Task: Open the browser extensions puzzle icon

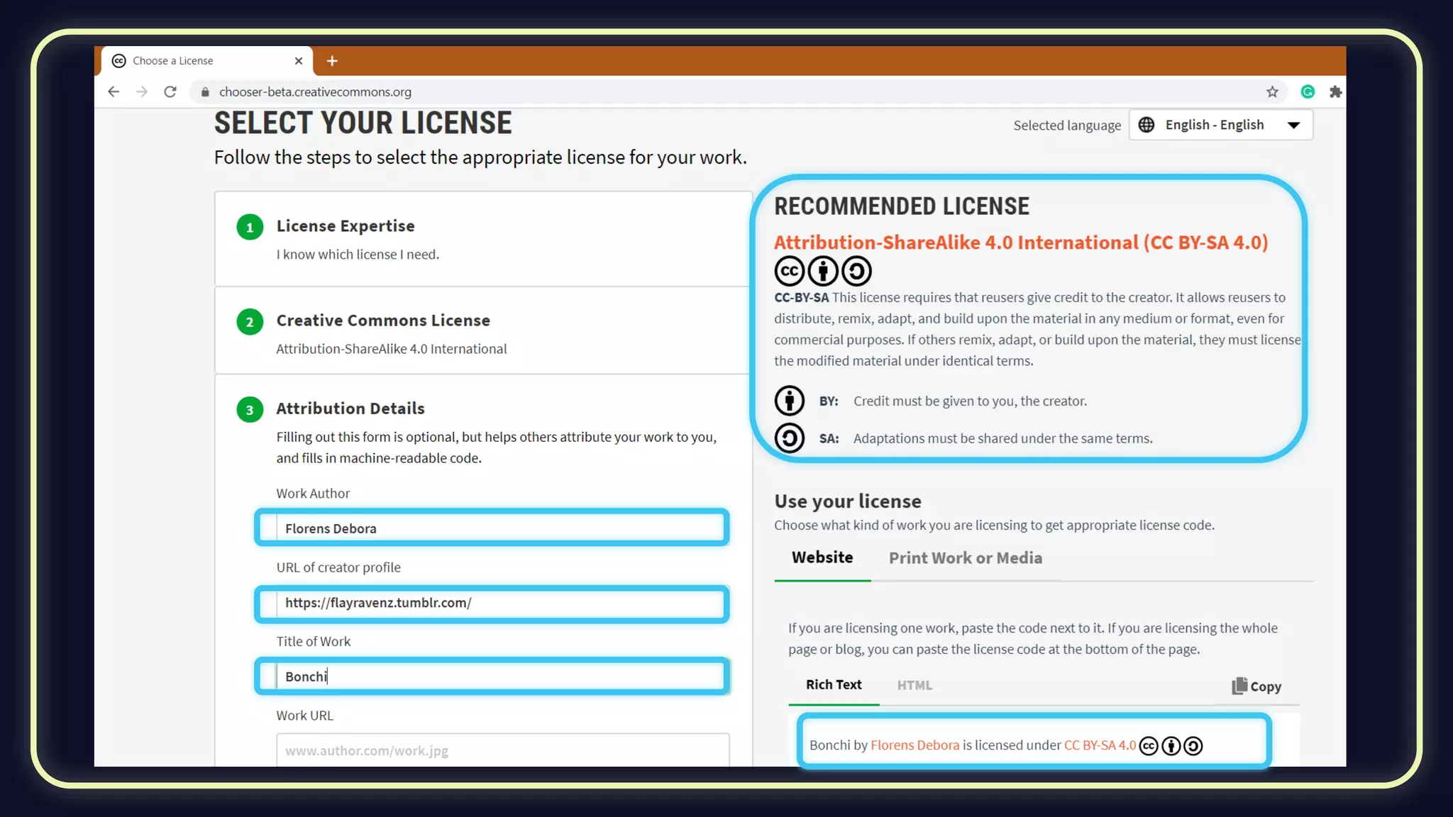Action: [x=1335, y=91]
